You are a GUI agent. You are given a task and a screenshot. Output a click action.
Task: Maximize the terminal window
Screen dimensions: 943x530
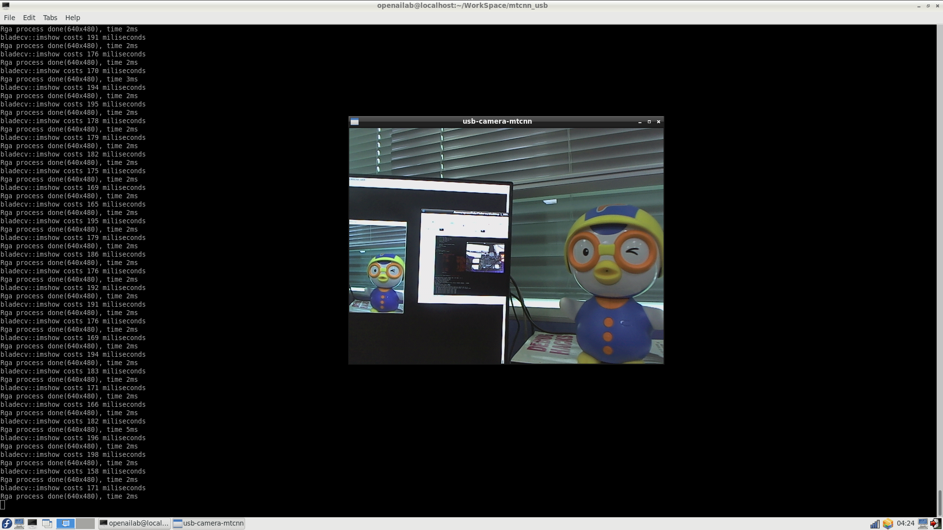click(928, 6)
